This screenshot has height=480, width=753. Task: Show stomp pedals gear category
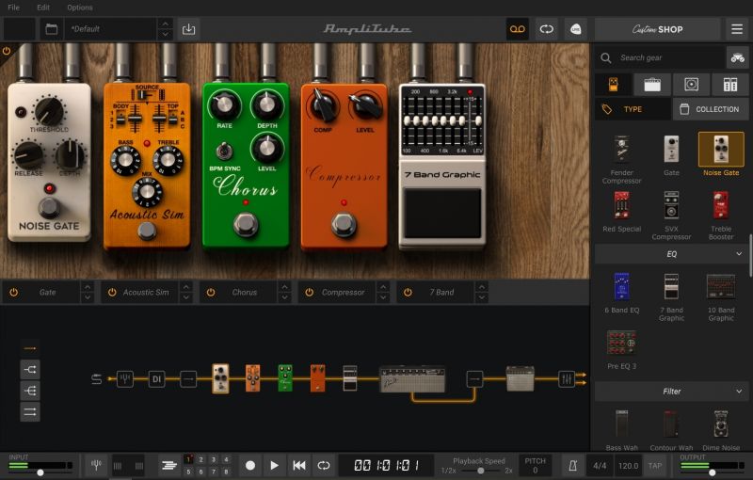click(614, 85)
